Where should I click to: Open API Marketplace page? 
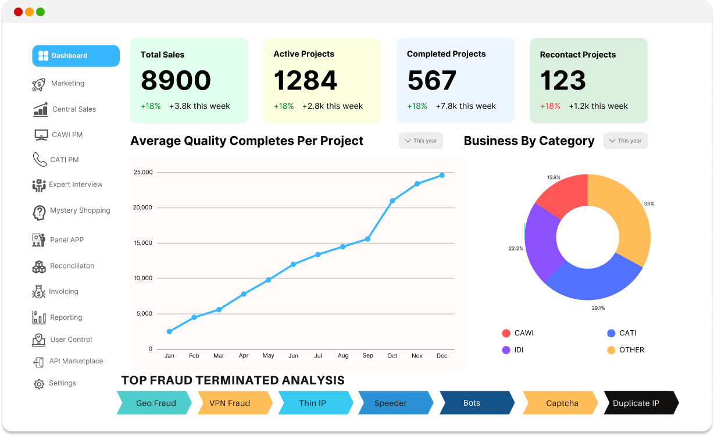(x=76, y=361)
